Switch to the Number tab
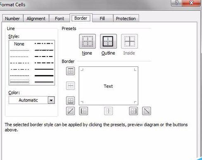202x160 pixels. pos(12,19)
